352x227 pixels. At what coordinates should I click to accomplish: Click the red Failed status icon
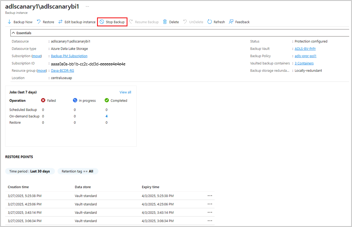[x=43, y=100]
